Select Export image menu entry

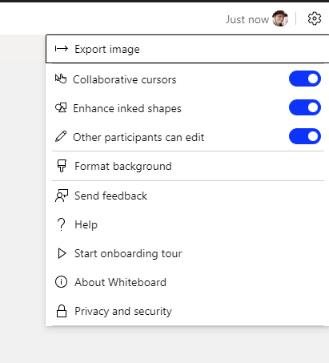[187, 49]
